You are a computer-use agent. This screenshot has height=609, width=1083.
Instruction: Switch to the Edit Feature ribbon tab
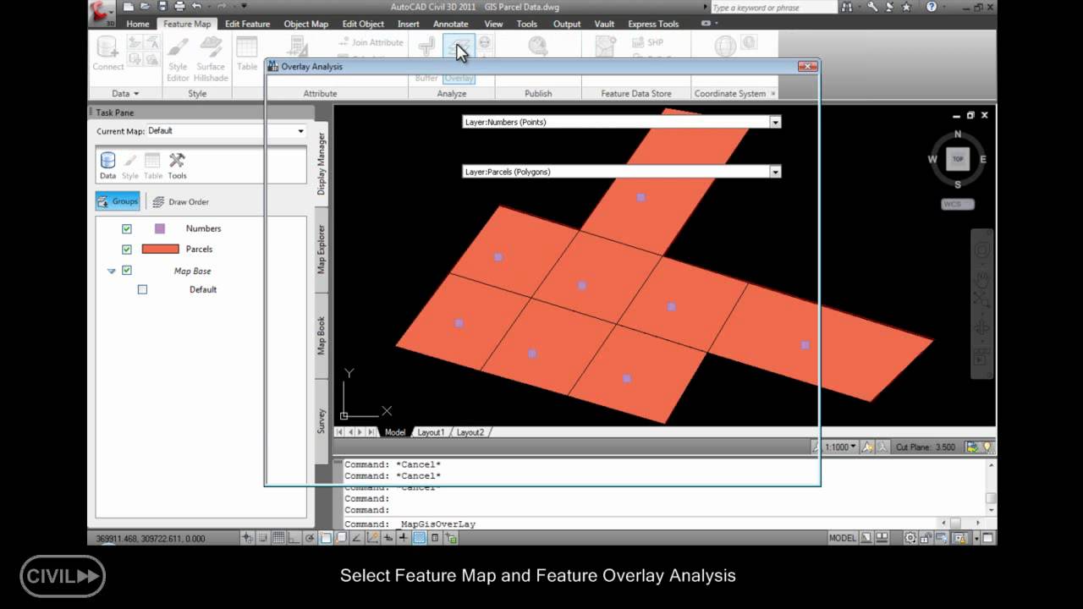click(247, 24)
